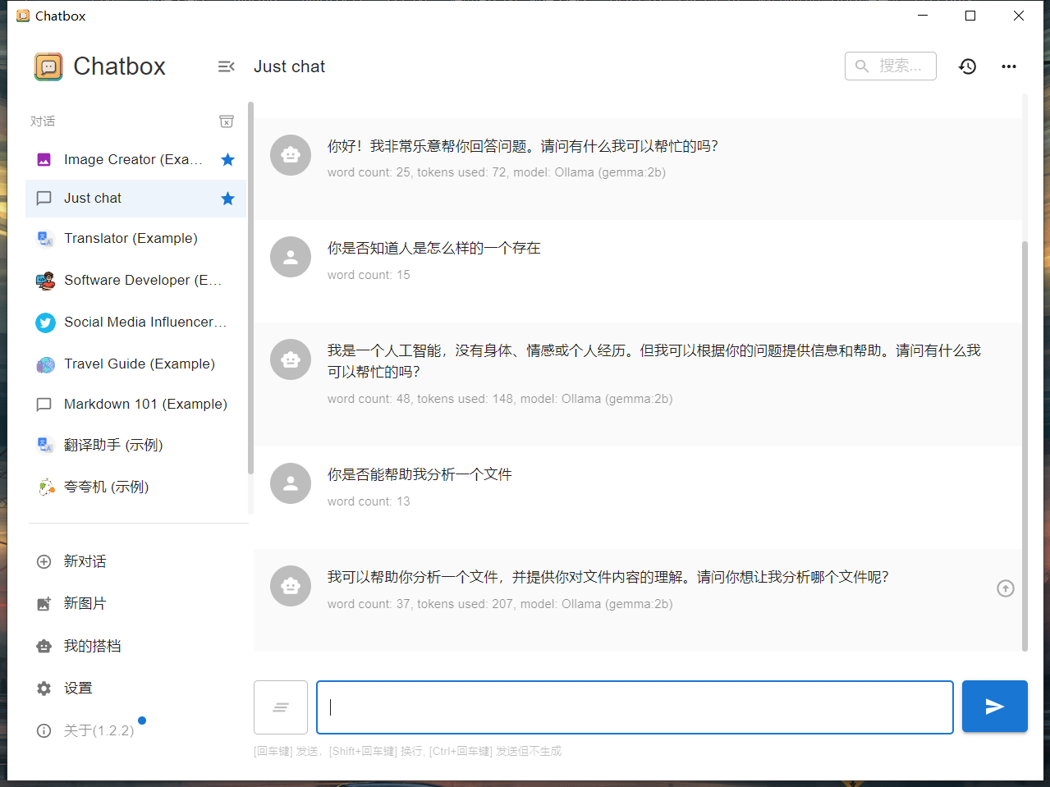This screenshot has height=787, width=1050.
Task: Click the search box in the header
Action: [x=891, y=66]
